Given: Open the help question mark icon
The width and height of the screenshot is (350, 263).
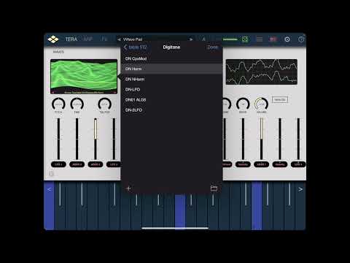Looking at the screenshot, I should (301, 39).
